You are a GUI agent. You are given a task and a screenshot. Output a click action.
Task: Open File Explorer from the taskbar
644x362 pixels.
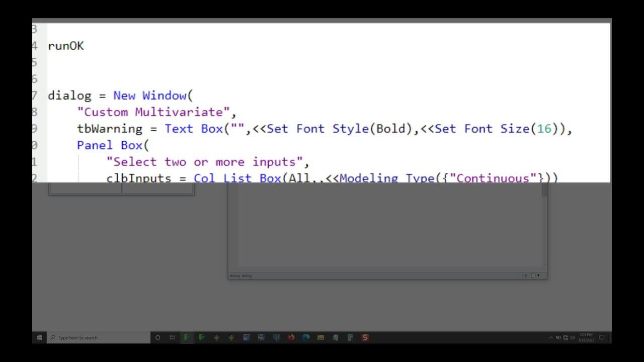click(320, 338)
